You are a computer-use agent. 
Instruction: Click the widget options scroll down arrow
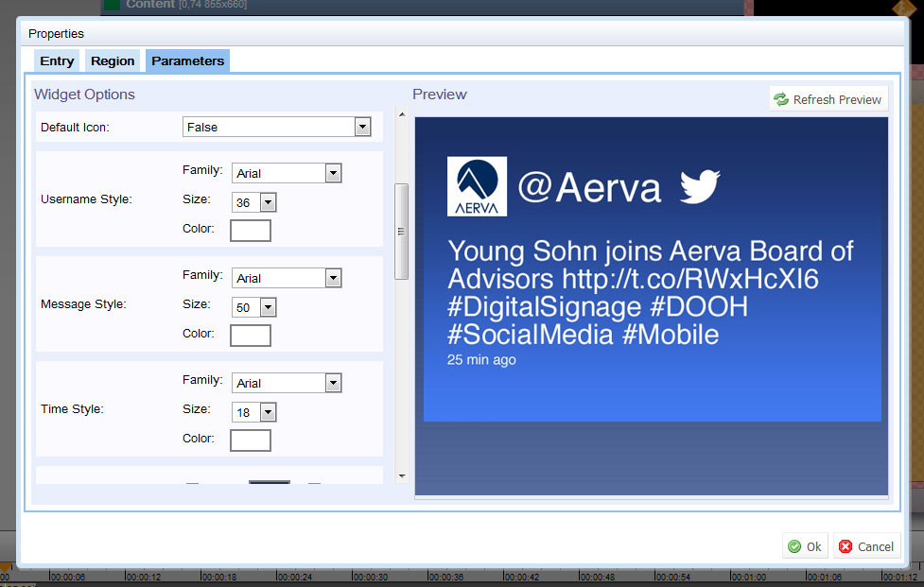(402, 475)
